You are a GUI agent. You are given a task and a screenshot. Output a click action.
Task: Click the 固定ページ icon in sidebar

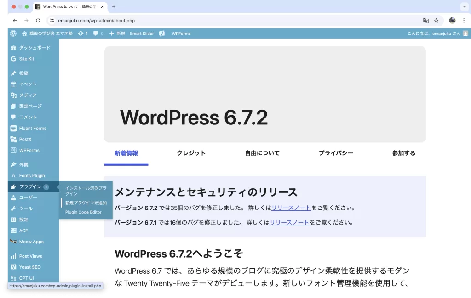(13, 106)
